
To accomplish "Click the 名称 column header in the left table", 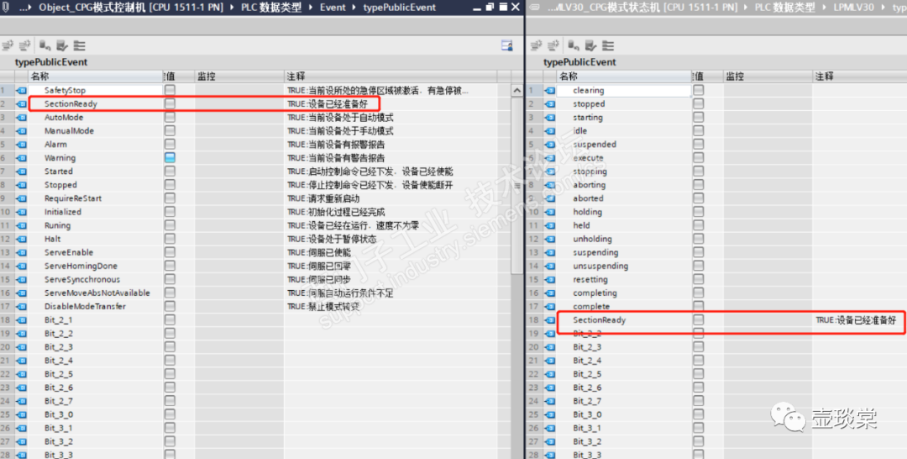I will (96, 76).
